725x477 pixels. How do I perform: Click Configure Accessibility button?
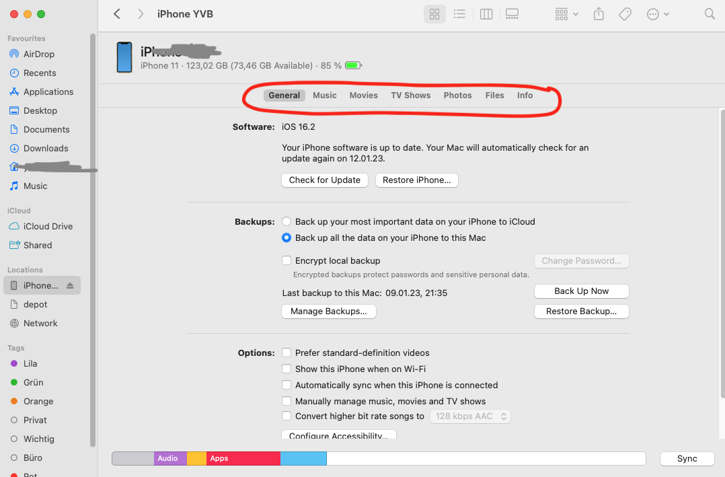[338, 435]
